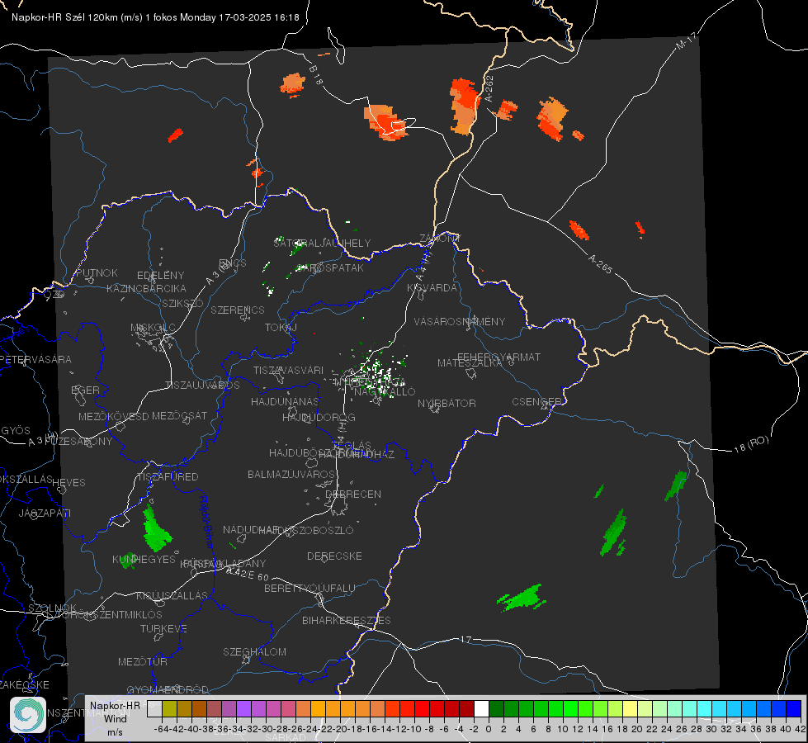Click the TÚRKEVE label
Viewport: 808px width, 743px height.
164,629
